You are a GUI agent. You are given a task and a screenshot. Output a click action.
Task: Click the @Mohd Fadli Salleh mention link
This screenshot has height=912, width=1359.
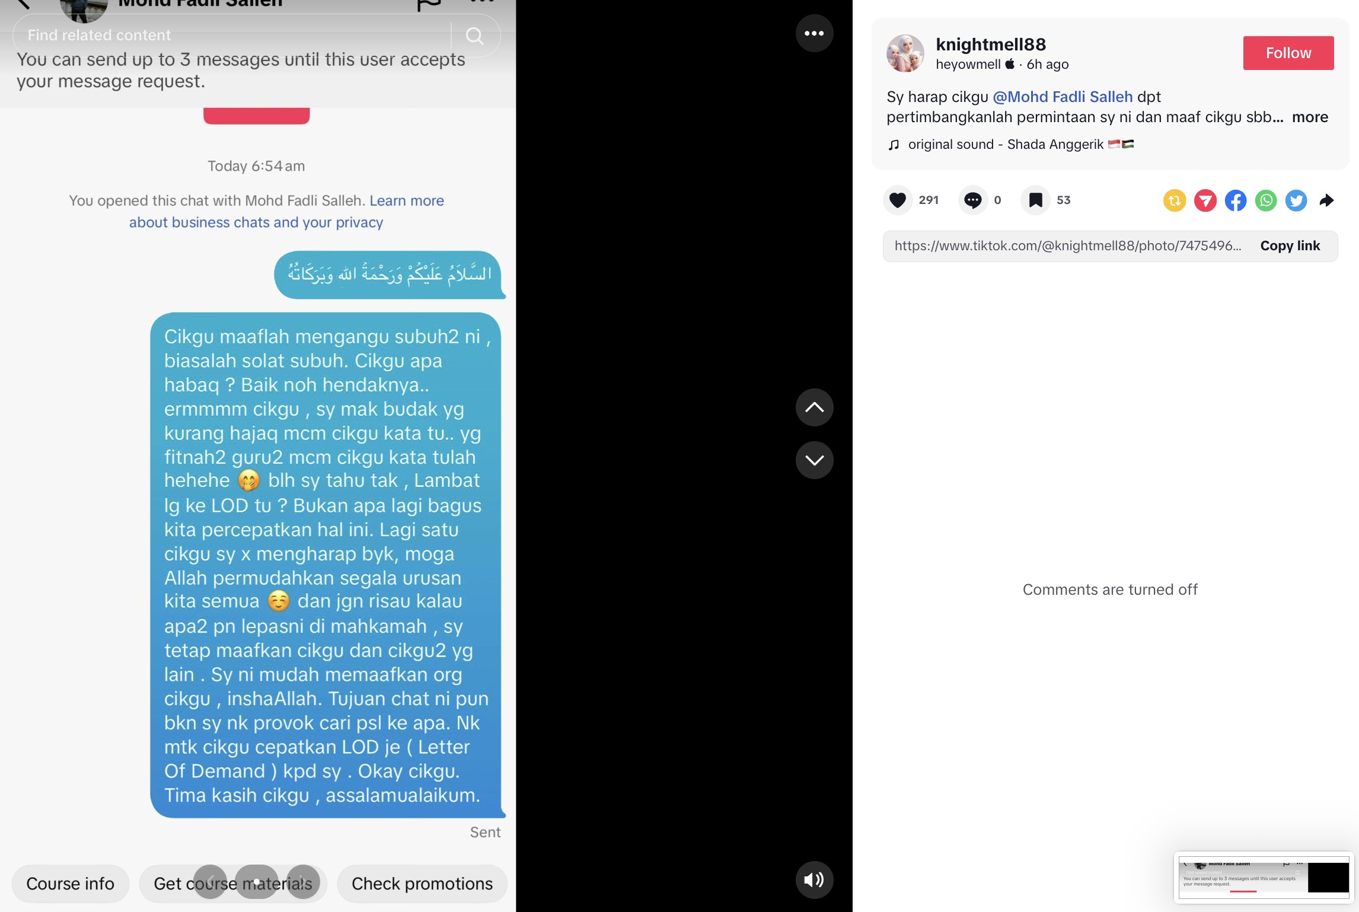pos(1062,95)
